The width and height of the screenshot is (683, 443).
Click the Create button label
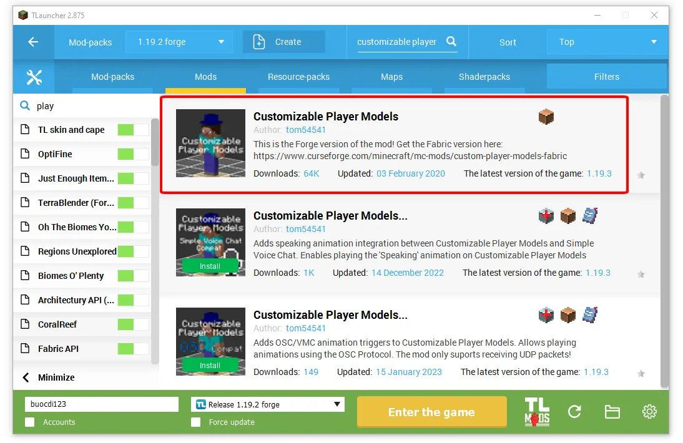point(288,42)
